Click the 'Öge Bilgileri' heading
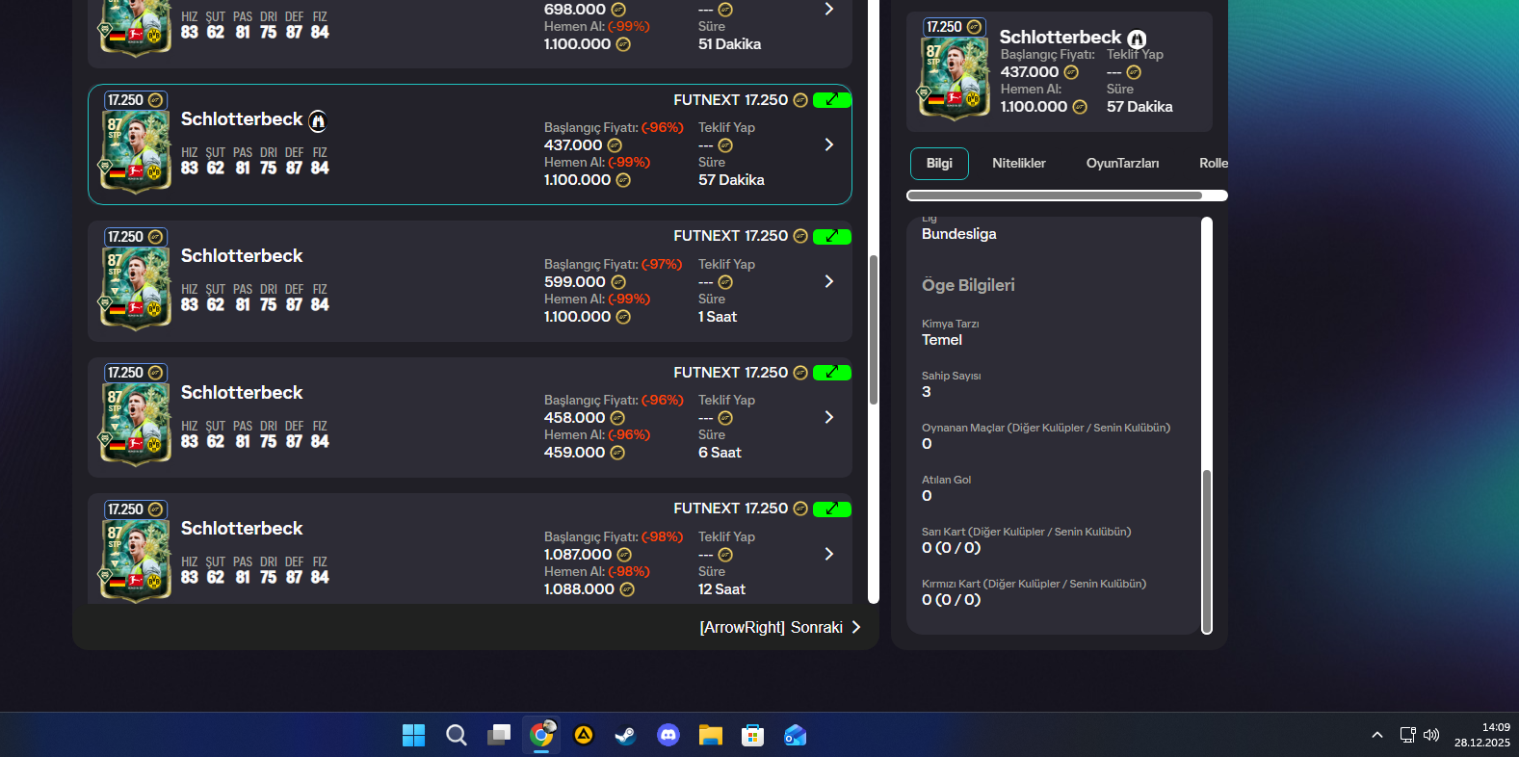This screenshot has height=757, width=1519. point(968,285)
